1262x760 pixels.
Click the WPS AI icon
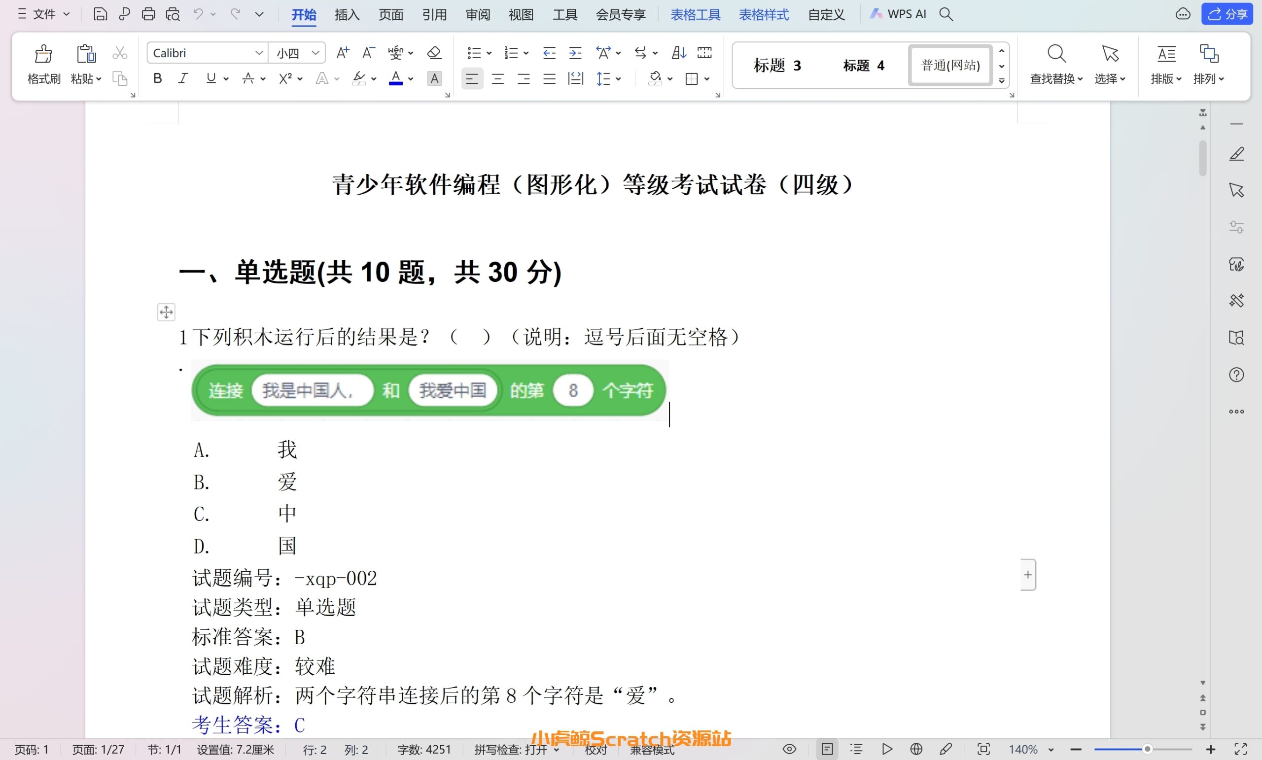[876, 14]
